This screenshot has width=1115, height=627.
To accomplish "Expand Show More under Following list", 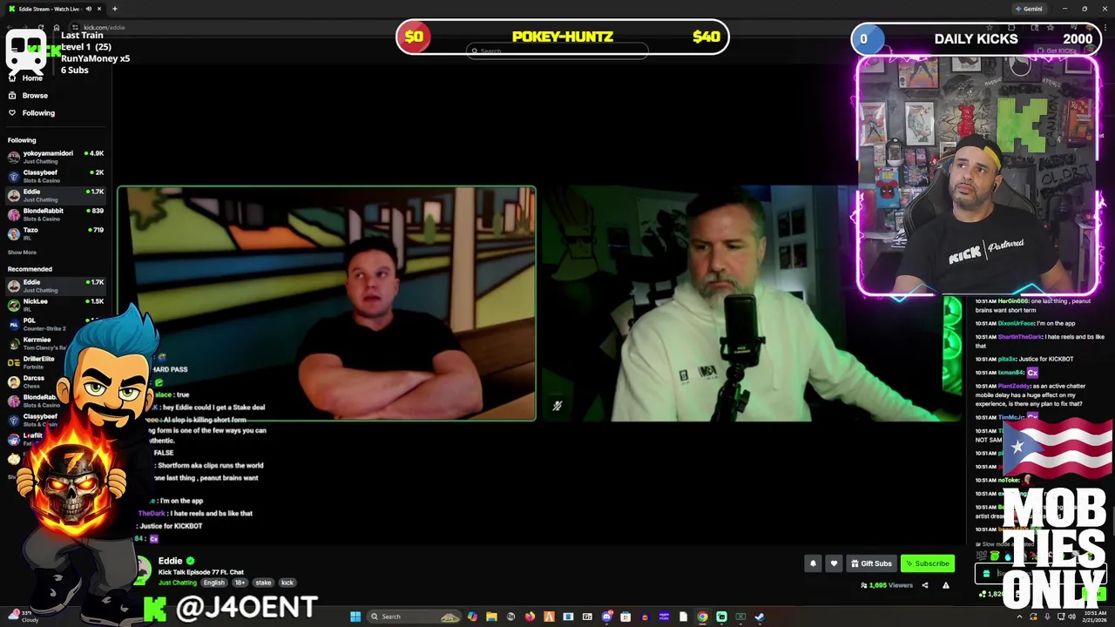I will (22, 253).
